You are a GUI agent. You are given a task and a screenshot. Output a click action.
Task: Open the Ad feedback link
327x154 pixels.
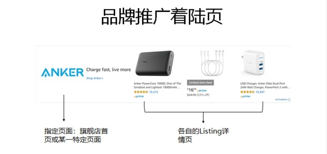tap(281, 100)
